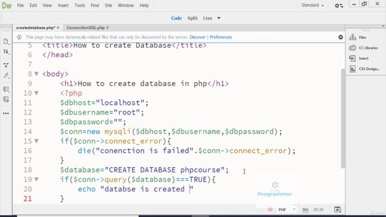The width and height of the screenshot is (386, 217).
Task: Click the linting error status icon
Action: point(270,210)
